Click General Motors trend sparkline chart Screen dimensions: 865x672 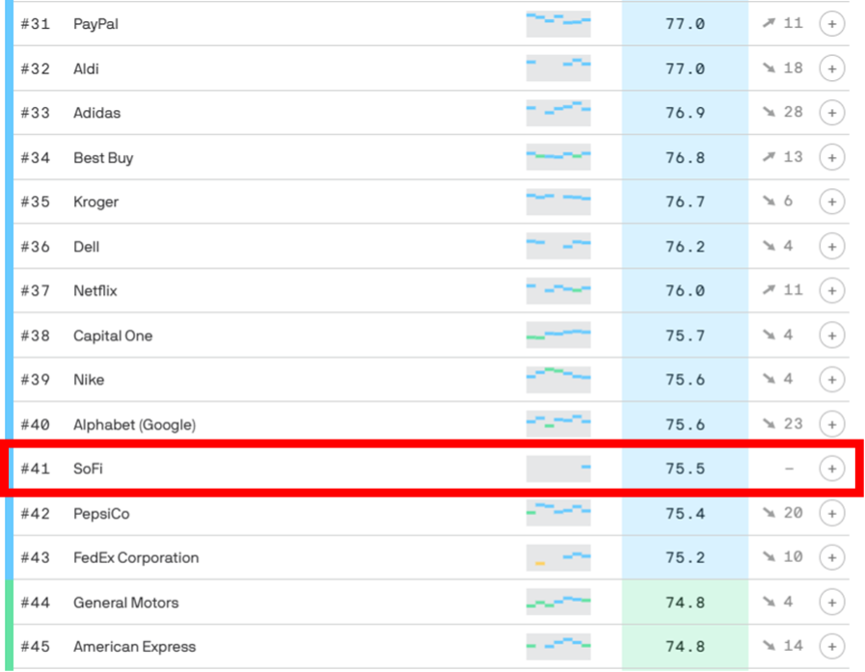558,603
